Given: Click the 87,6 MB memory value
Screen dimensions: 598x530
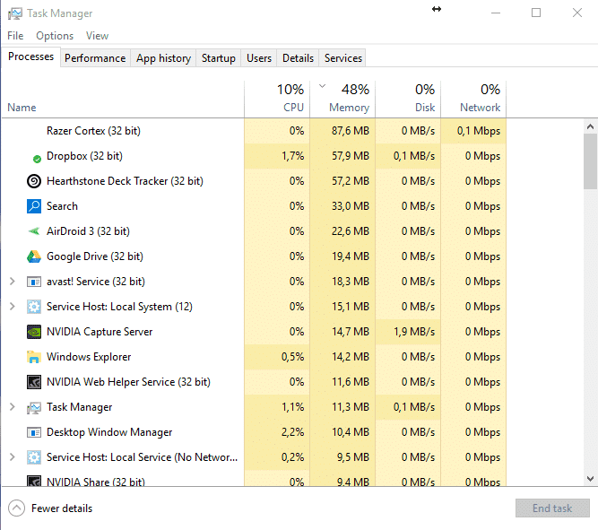Looking at the screenshot, I should tap(351, 131).
